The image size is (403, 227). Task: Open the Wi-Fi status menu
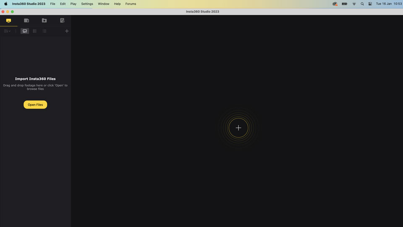pyautogui.click(x=354, y=4)
